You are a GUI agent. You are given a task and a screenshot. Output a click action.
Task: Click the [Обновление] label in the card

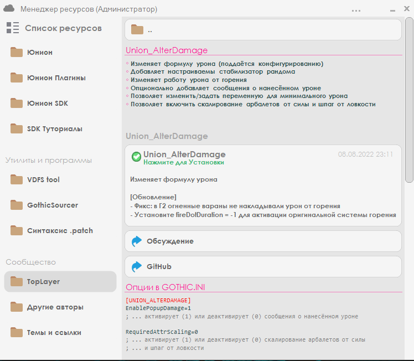click(153, 197)
